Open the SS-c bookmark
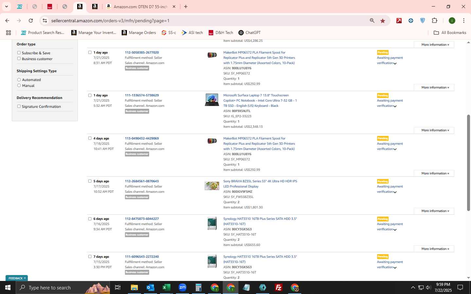Viewport: 471px width, 294px height. 169,33
